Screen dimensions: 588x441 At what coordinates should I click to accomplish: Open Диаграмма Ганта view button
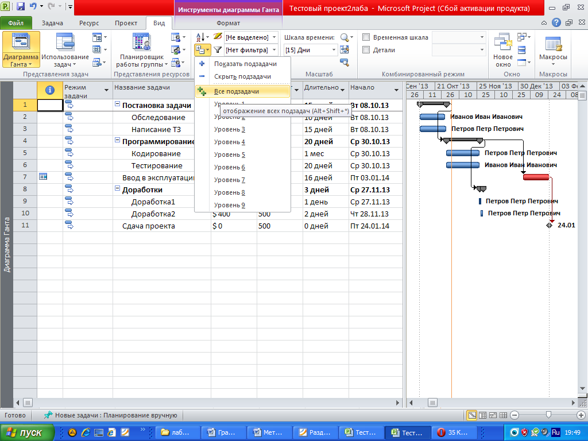click(21, 49)
